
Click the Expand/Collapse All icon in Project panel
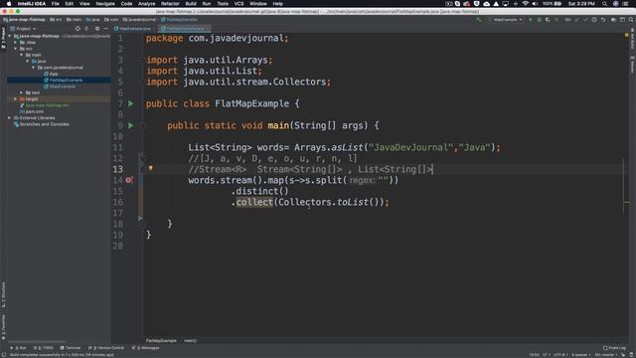click(x=86, y=29)
